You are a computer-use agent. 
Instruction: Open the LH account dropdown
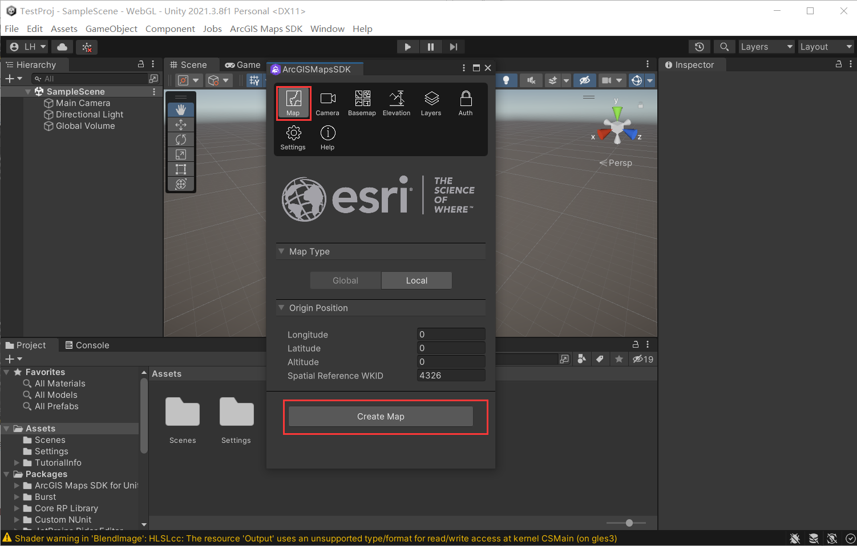[x=28, y=47]
